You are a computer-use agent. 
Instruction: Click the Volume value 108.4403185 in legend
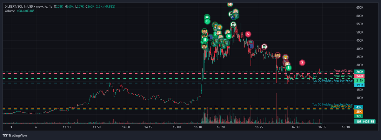(26, 11)
